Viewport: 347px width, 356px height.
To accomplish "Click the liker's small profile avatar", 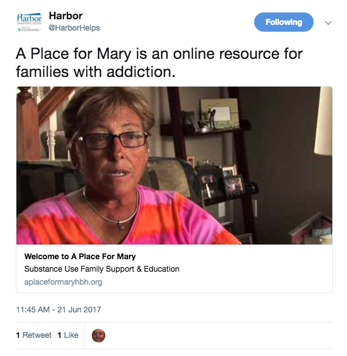I will 98,336.
